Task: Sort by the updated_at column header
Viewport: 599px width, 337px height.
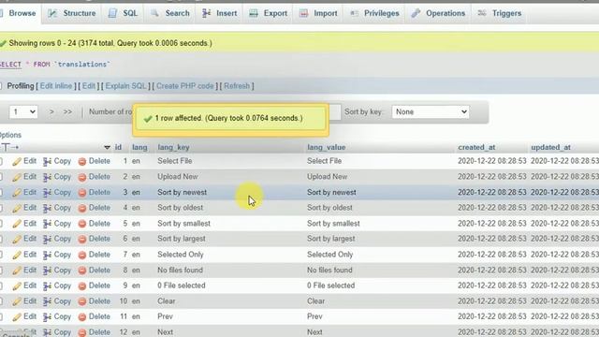Action: click(550, 148)
